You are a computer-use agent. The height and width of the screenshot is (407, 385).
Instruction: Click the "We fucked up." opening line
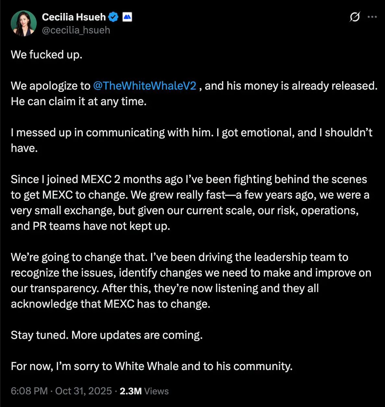point(46,55)
